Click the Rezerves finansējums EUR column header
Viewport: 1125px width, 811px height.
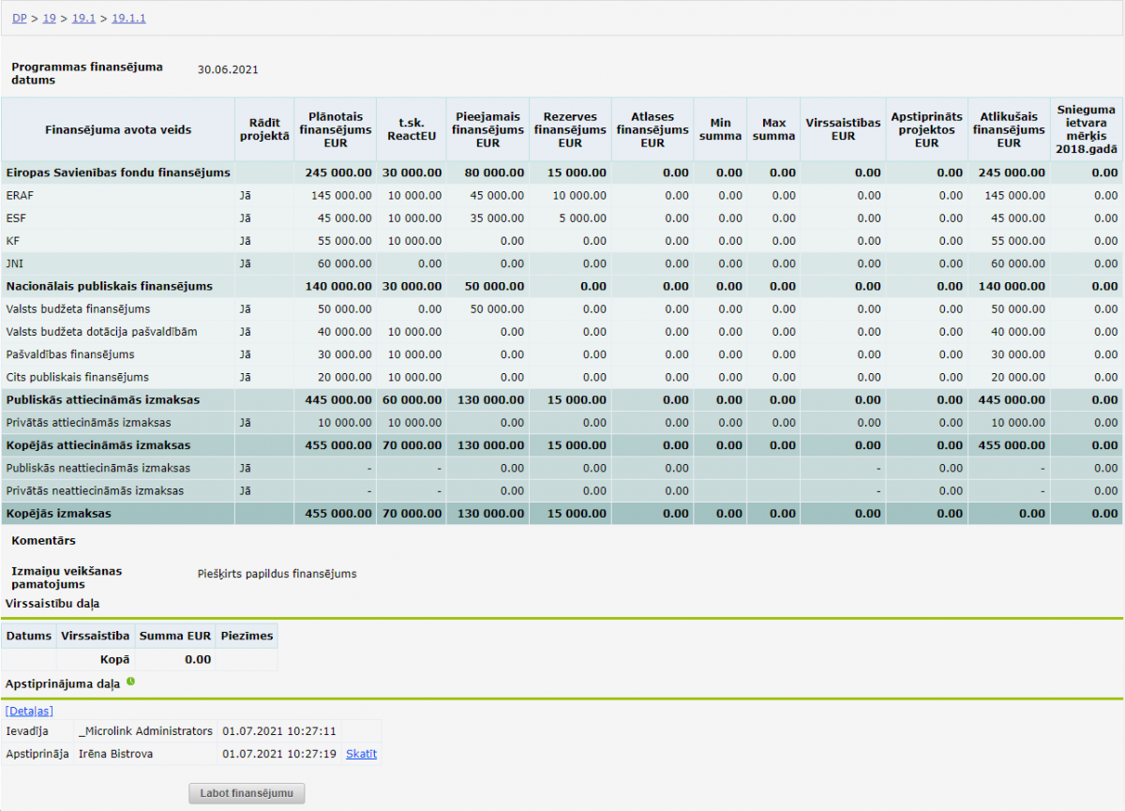[x=570, y=129]
